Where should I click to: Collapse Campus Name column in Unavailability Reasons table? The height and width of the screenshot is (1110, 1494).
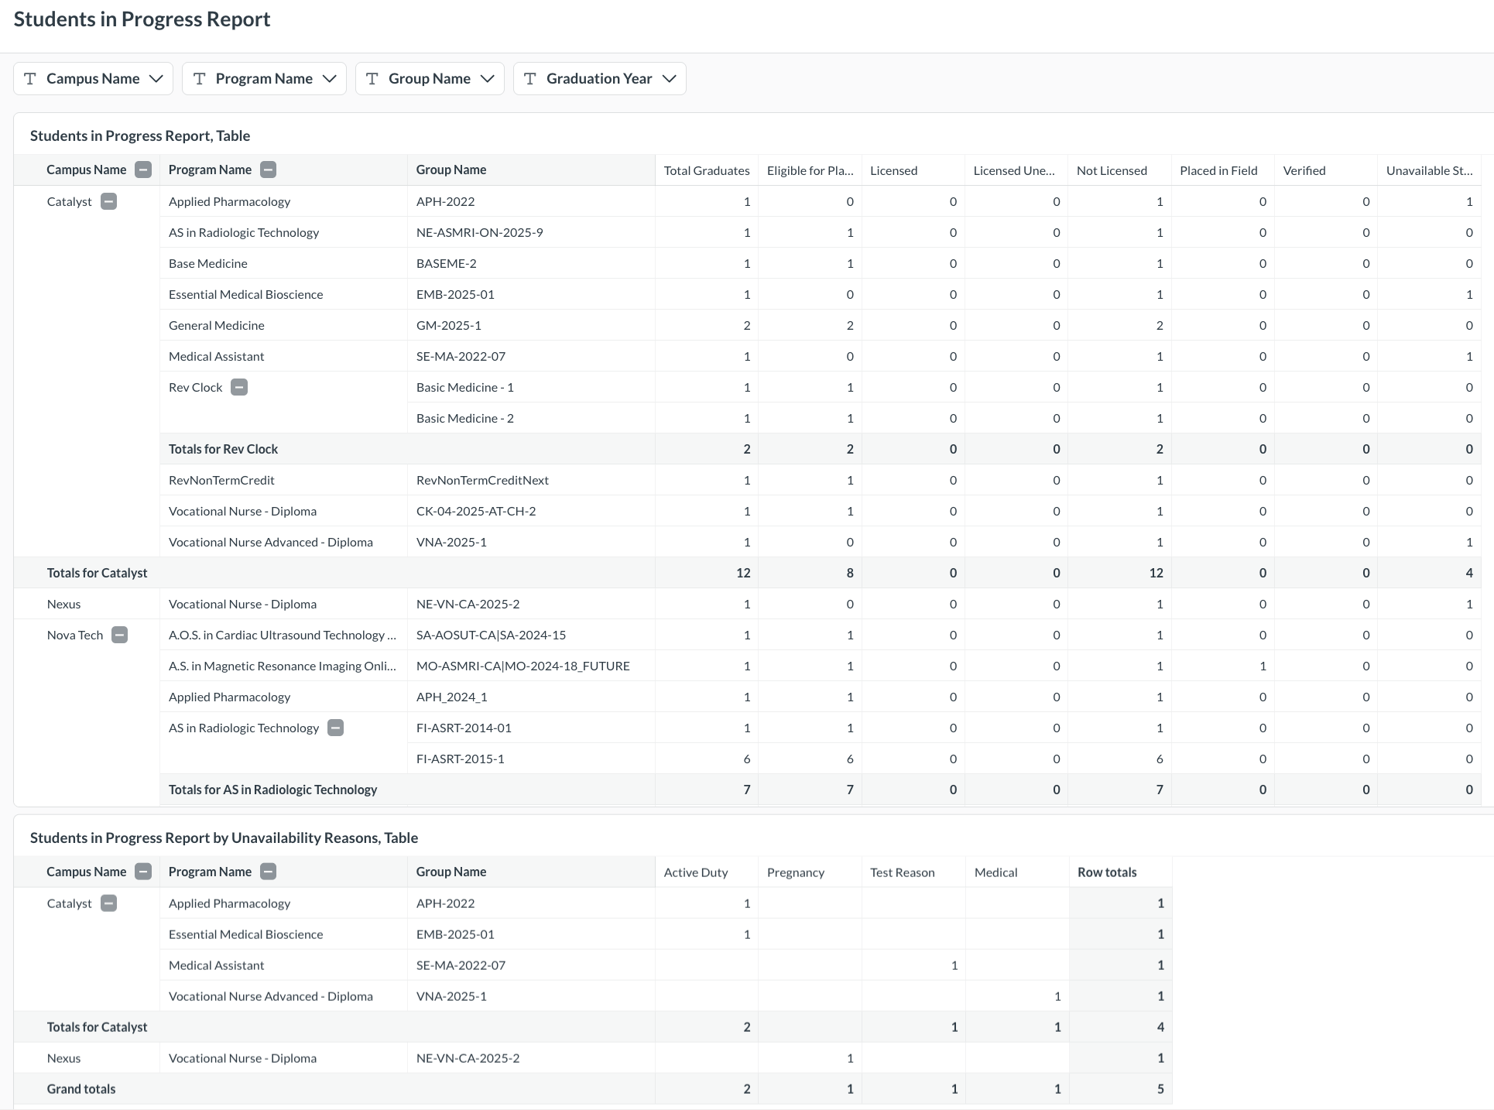(143, 872)
